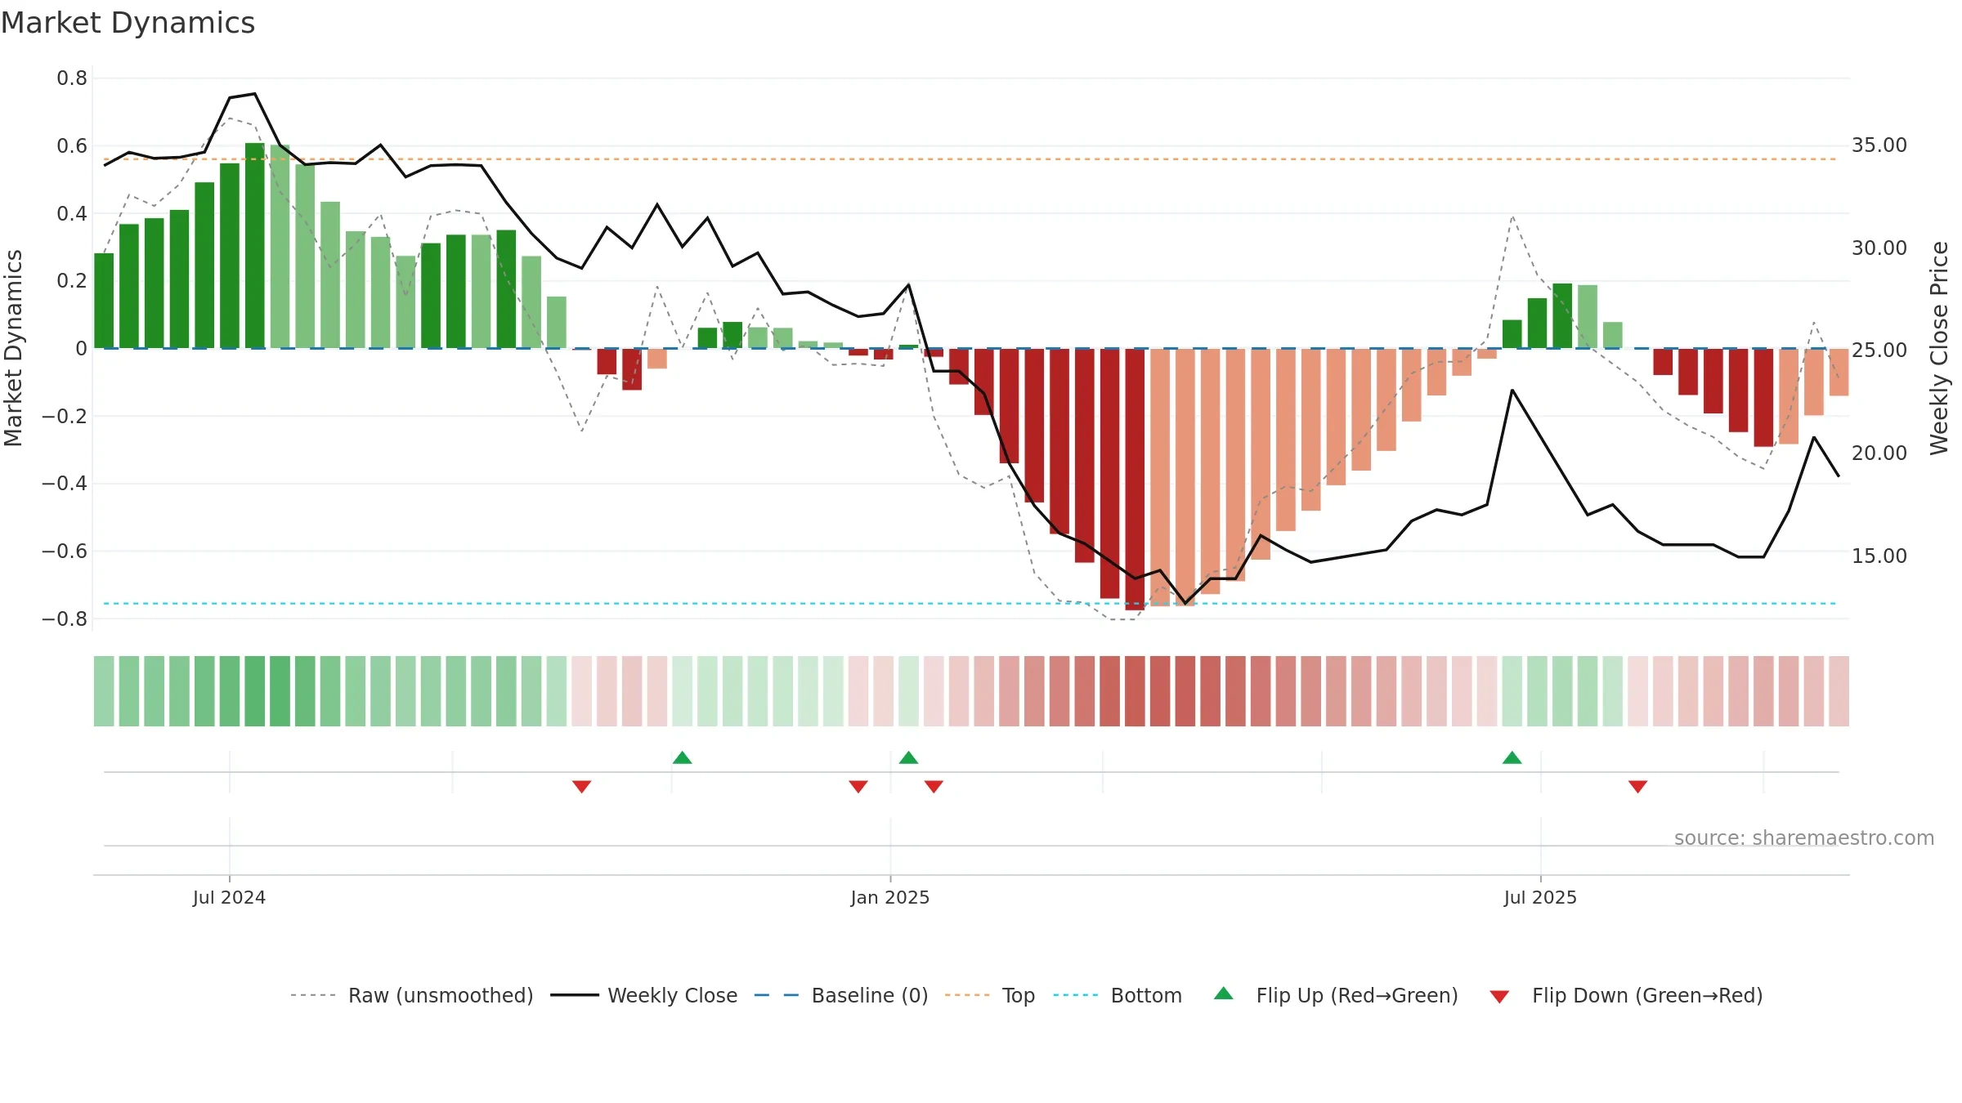The image size is (1962, 1103).
Task: Click the 15.00 price axis label
Action: tap(1879, 556)
